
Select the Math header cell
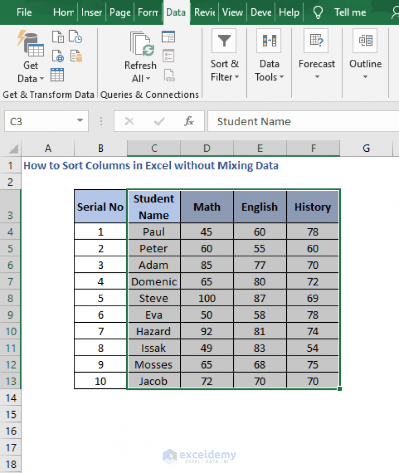(x=207, y=207)
